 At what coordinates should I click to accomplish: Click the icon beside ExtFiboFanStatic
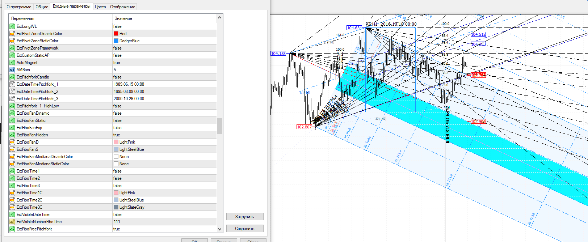(12, 120)
